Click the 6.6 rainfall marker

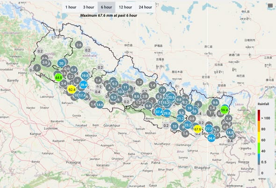point(148,106)
